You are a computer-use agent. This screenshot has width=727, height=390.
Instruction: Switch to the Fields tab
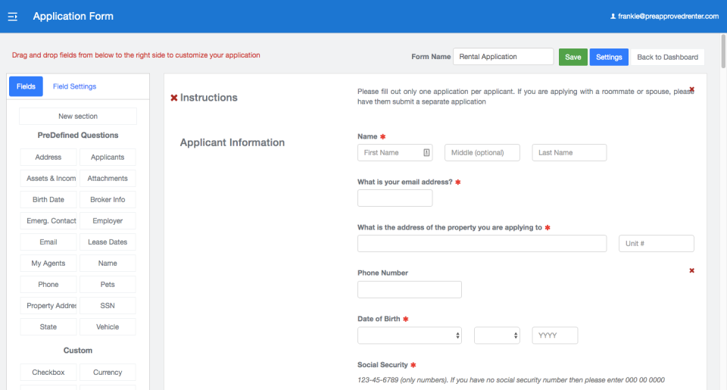pos(26,86)
